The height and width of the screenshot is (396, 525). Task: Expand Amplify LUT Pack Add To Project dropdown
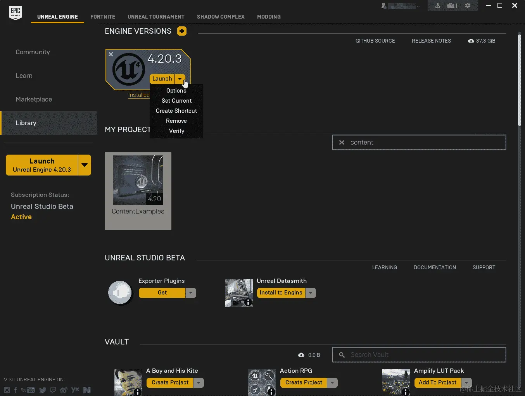(466, 383)
